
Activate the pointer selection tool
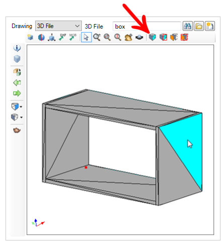pos(86,37)
